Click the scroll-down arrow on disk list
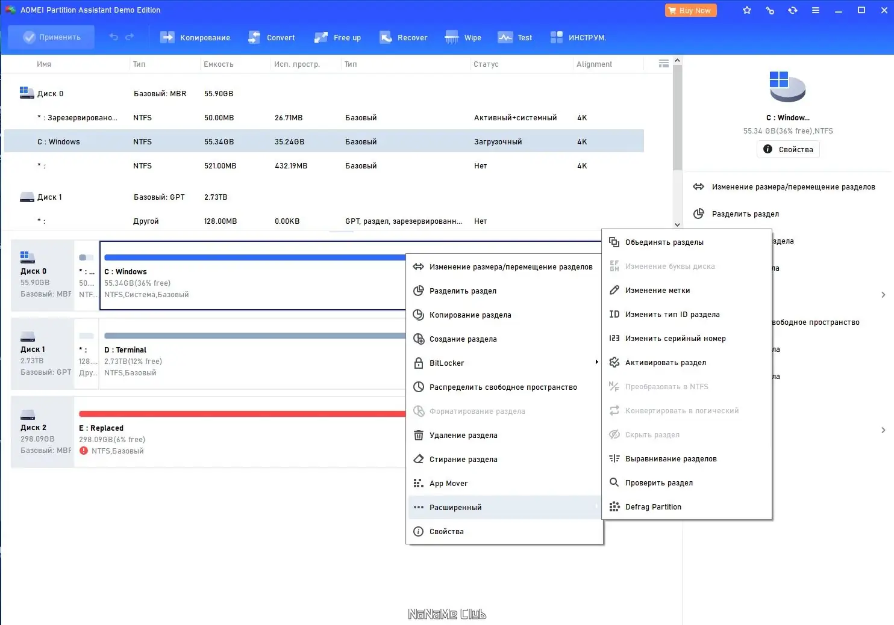 click(677, 224)
